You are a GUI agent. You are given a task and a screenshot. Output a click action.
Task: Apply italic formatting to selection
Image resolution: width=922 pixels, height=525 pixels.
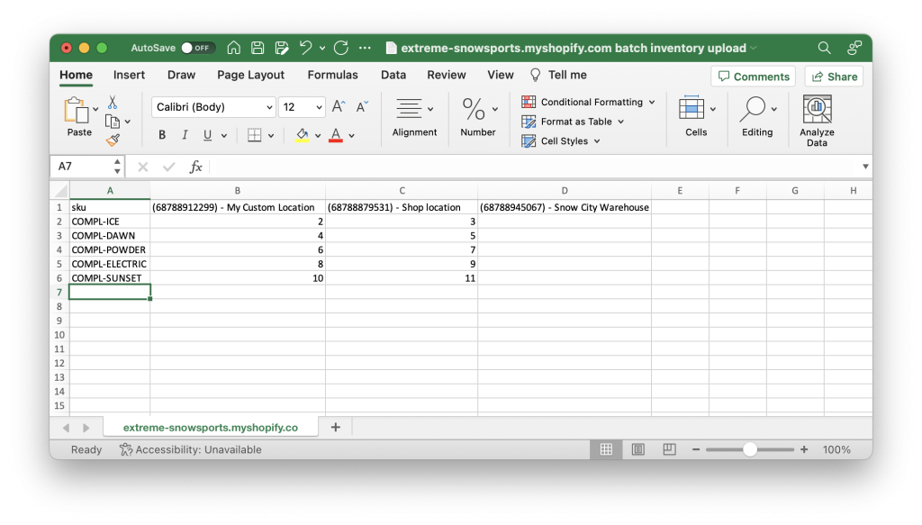(x=183, y=134)
